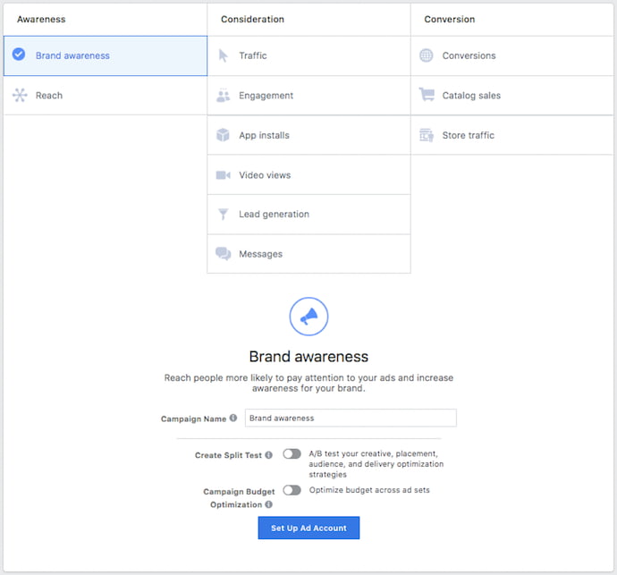Click the Campaign Name text field
The width and height of the screenshot is (617, 575).
pos(351,418)
